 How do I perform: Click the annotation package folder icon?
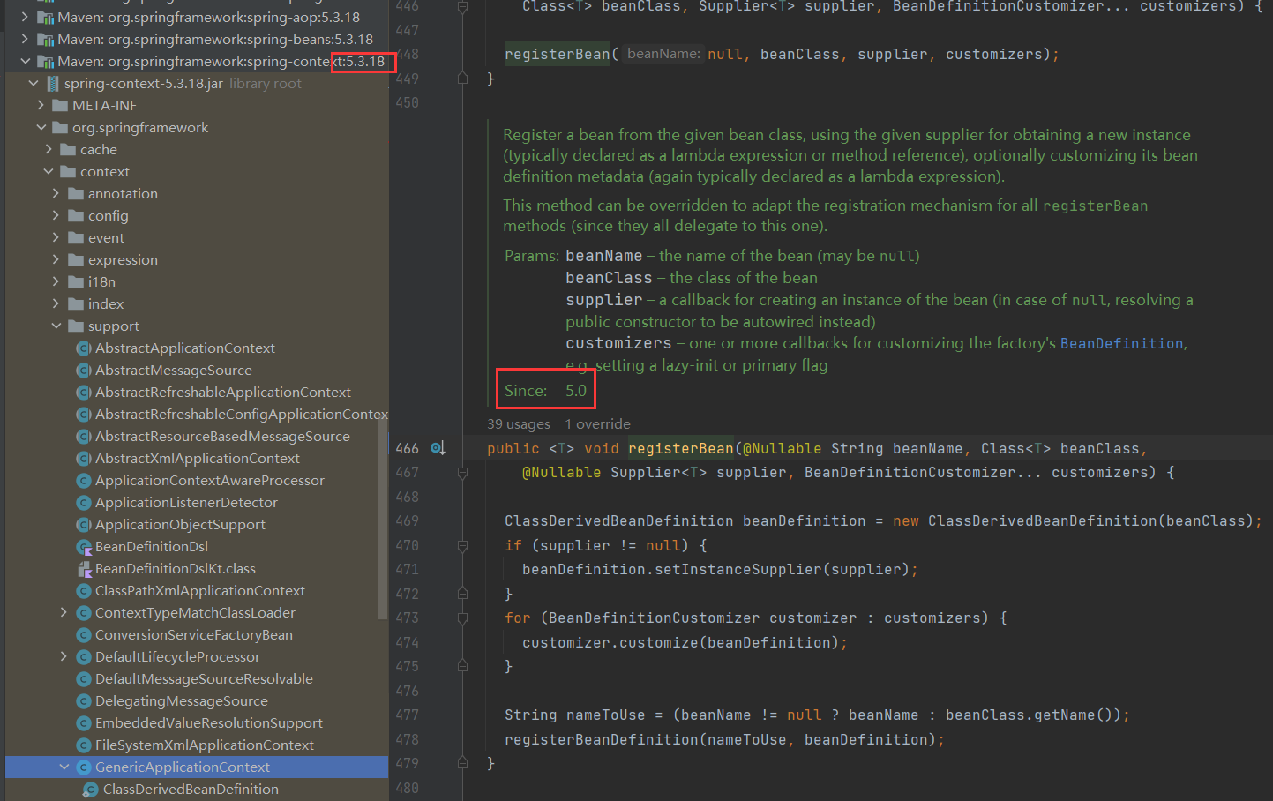pos(76,193)
